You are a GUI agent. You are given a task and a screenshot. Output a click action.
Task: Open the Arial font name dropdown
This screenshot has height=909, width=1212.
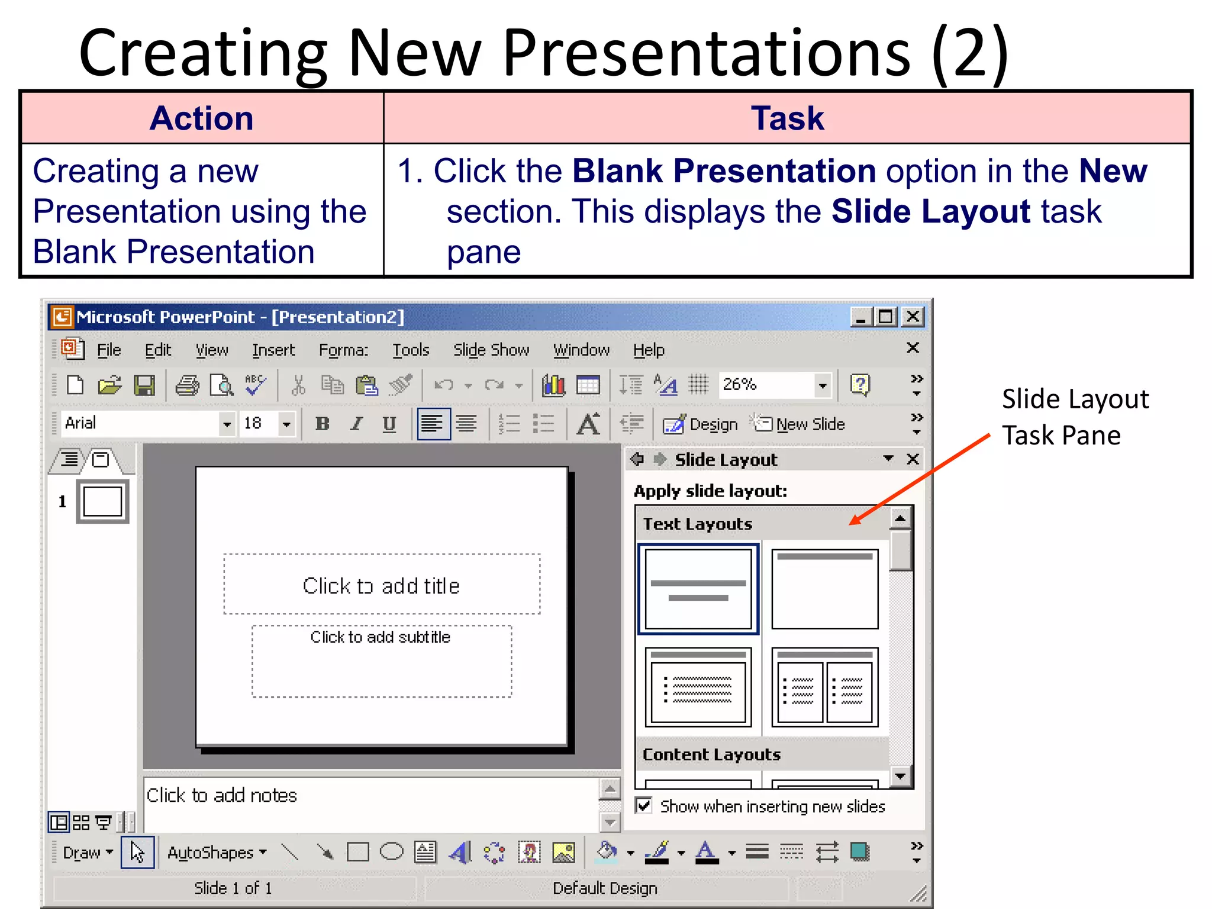(x=226, y=424)
